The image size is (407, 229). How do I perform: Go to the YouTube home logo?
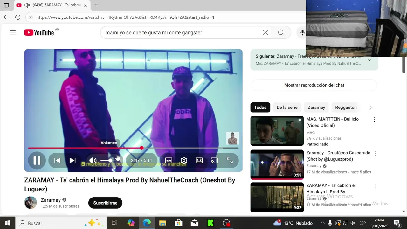pyautogui.click(x=39, y=32)
